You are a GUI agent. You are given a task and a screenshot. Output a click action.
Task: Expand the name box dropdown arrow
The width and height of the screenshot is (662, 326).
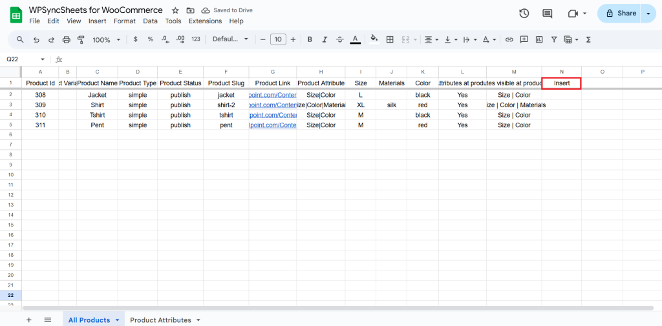pos(42,59)
